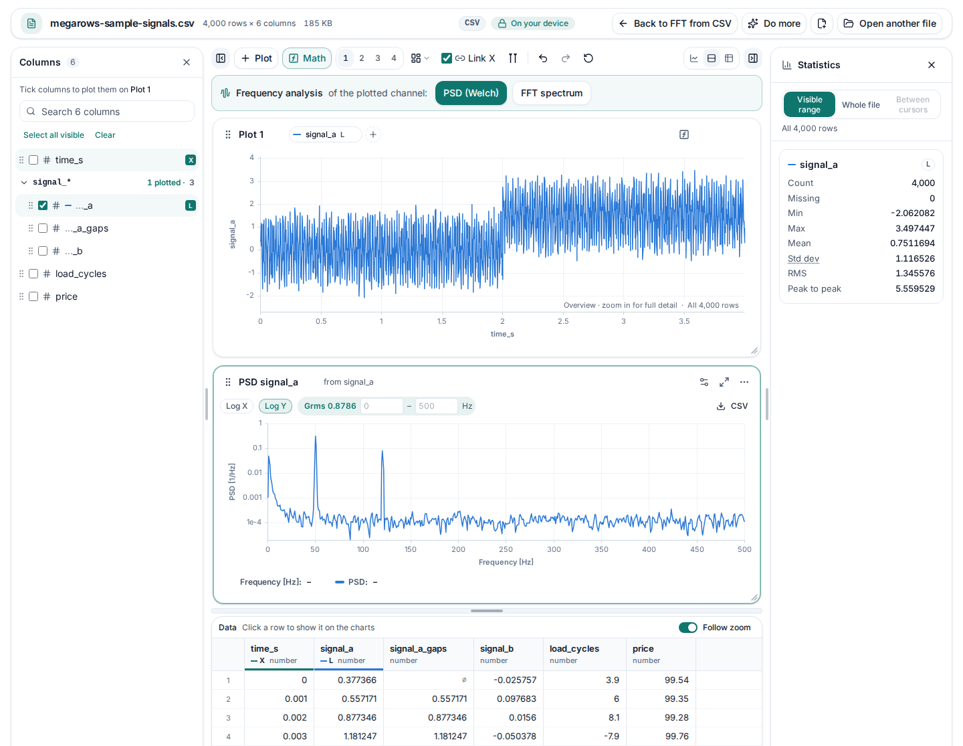Close the Statistics panel
The image size is (963, 746).
point(932,65)
